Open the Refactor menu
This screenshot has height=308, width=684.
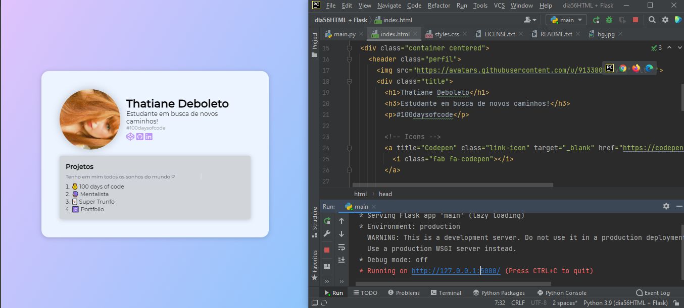tap(438, 6)
